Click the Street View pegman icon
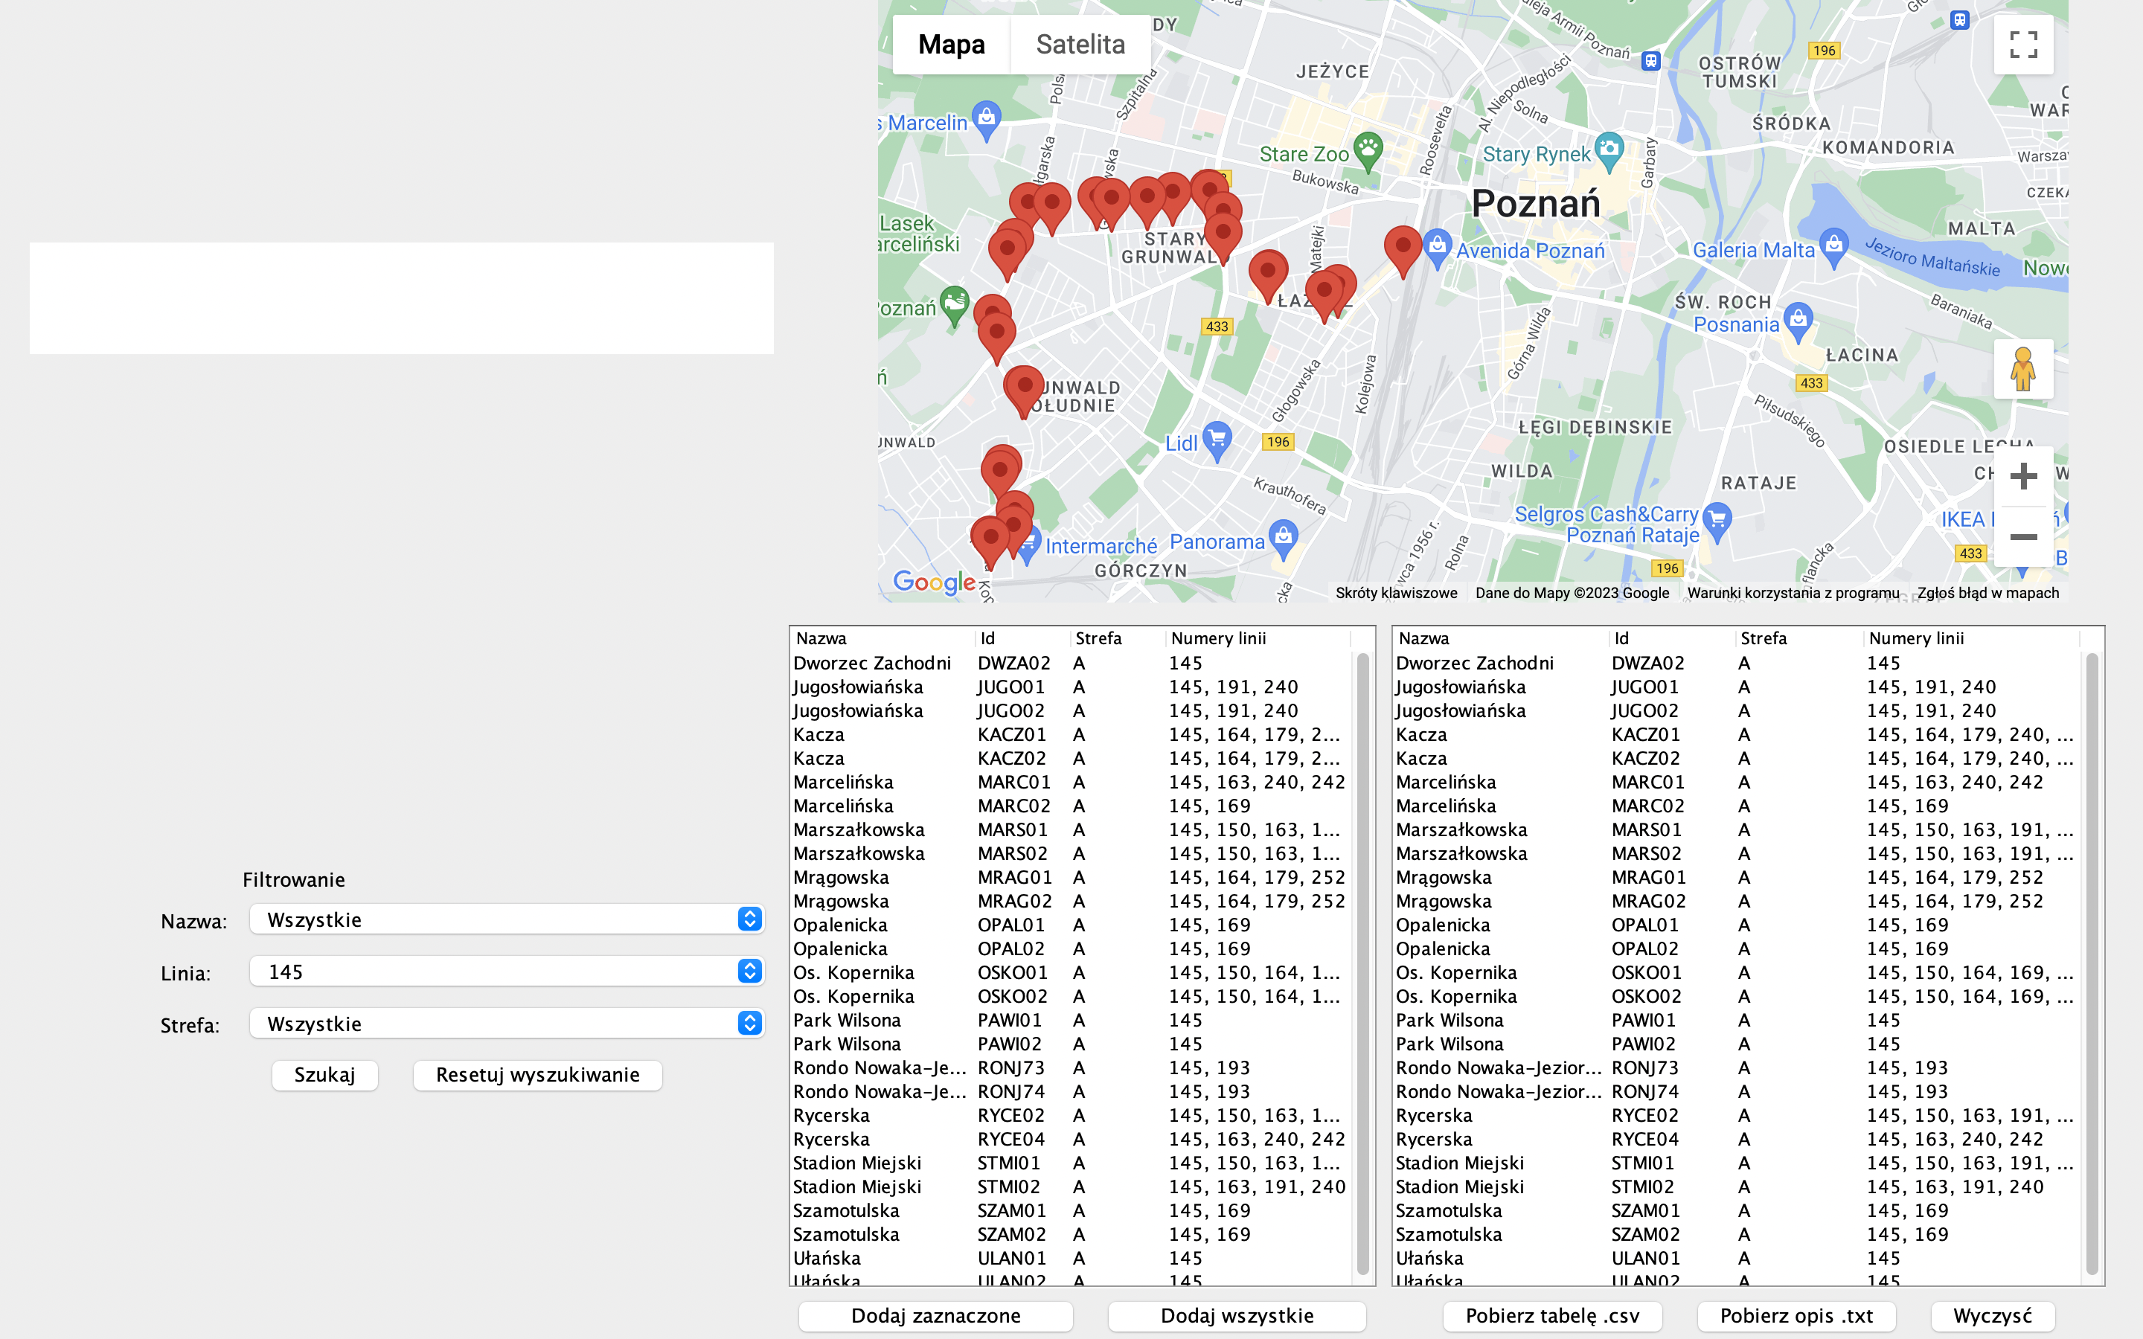 (x=2022, y=369)
